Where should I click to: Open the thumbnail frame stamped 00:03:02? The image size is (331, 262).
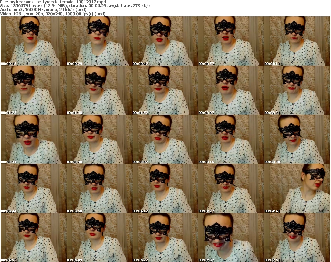165,139
